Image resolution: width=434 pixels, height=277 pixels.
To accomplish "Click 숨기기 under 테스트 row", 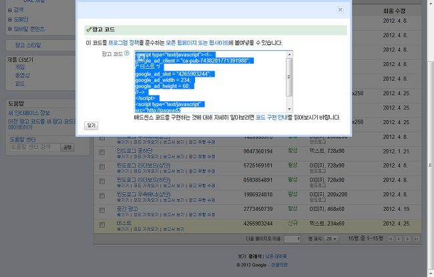I will 123,229.
